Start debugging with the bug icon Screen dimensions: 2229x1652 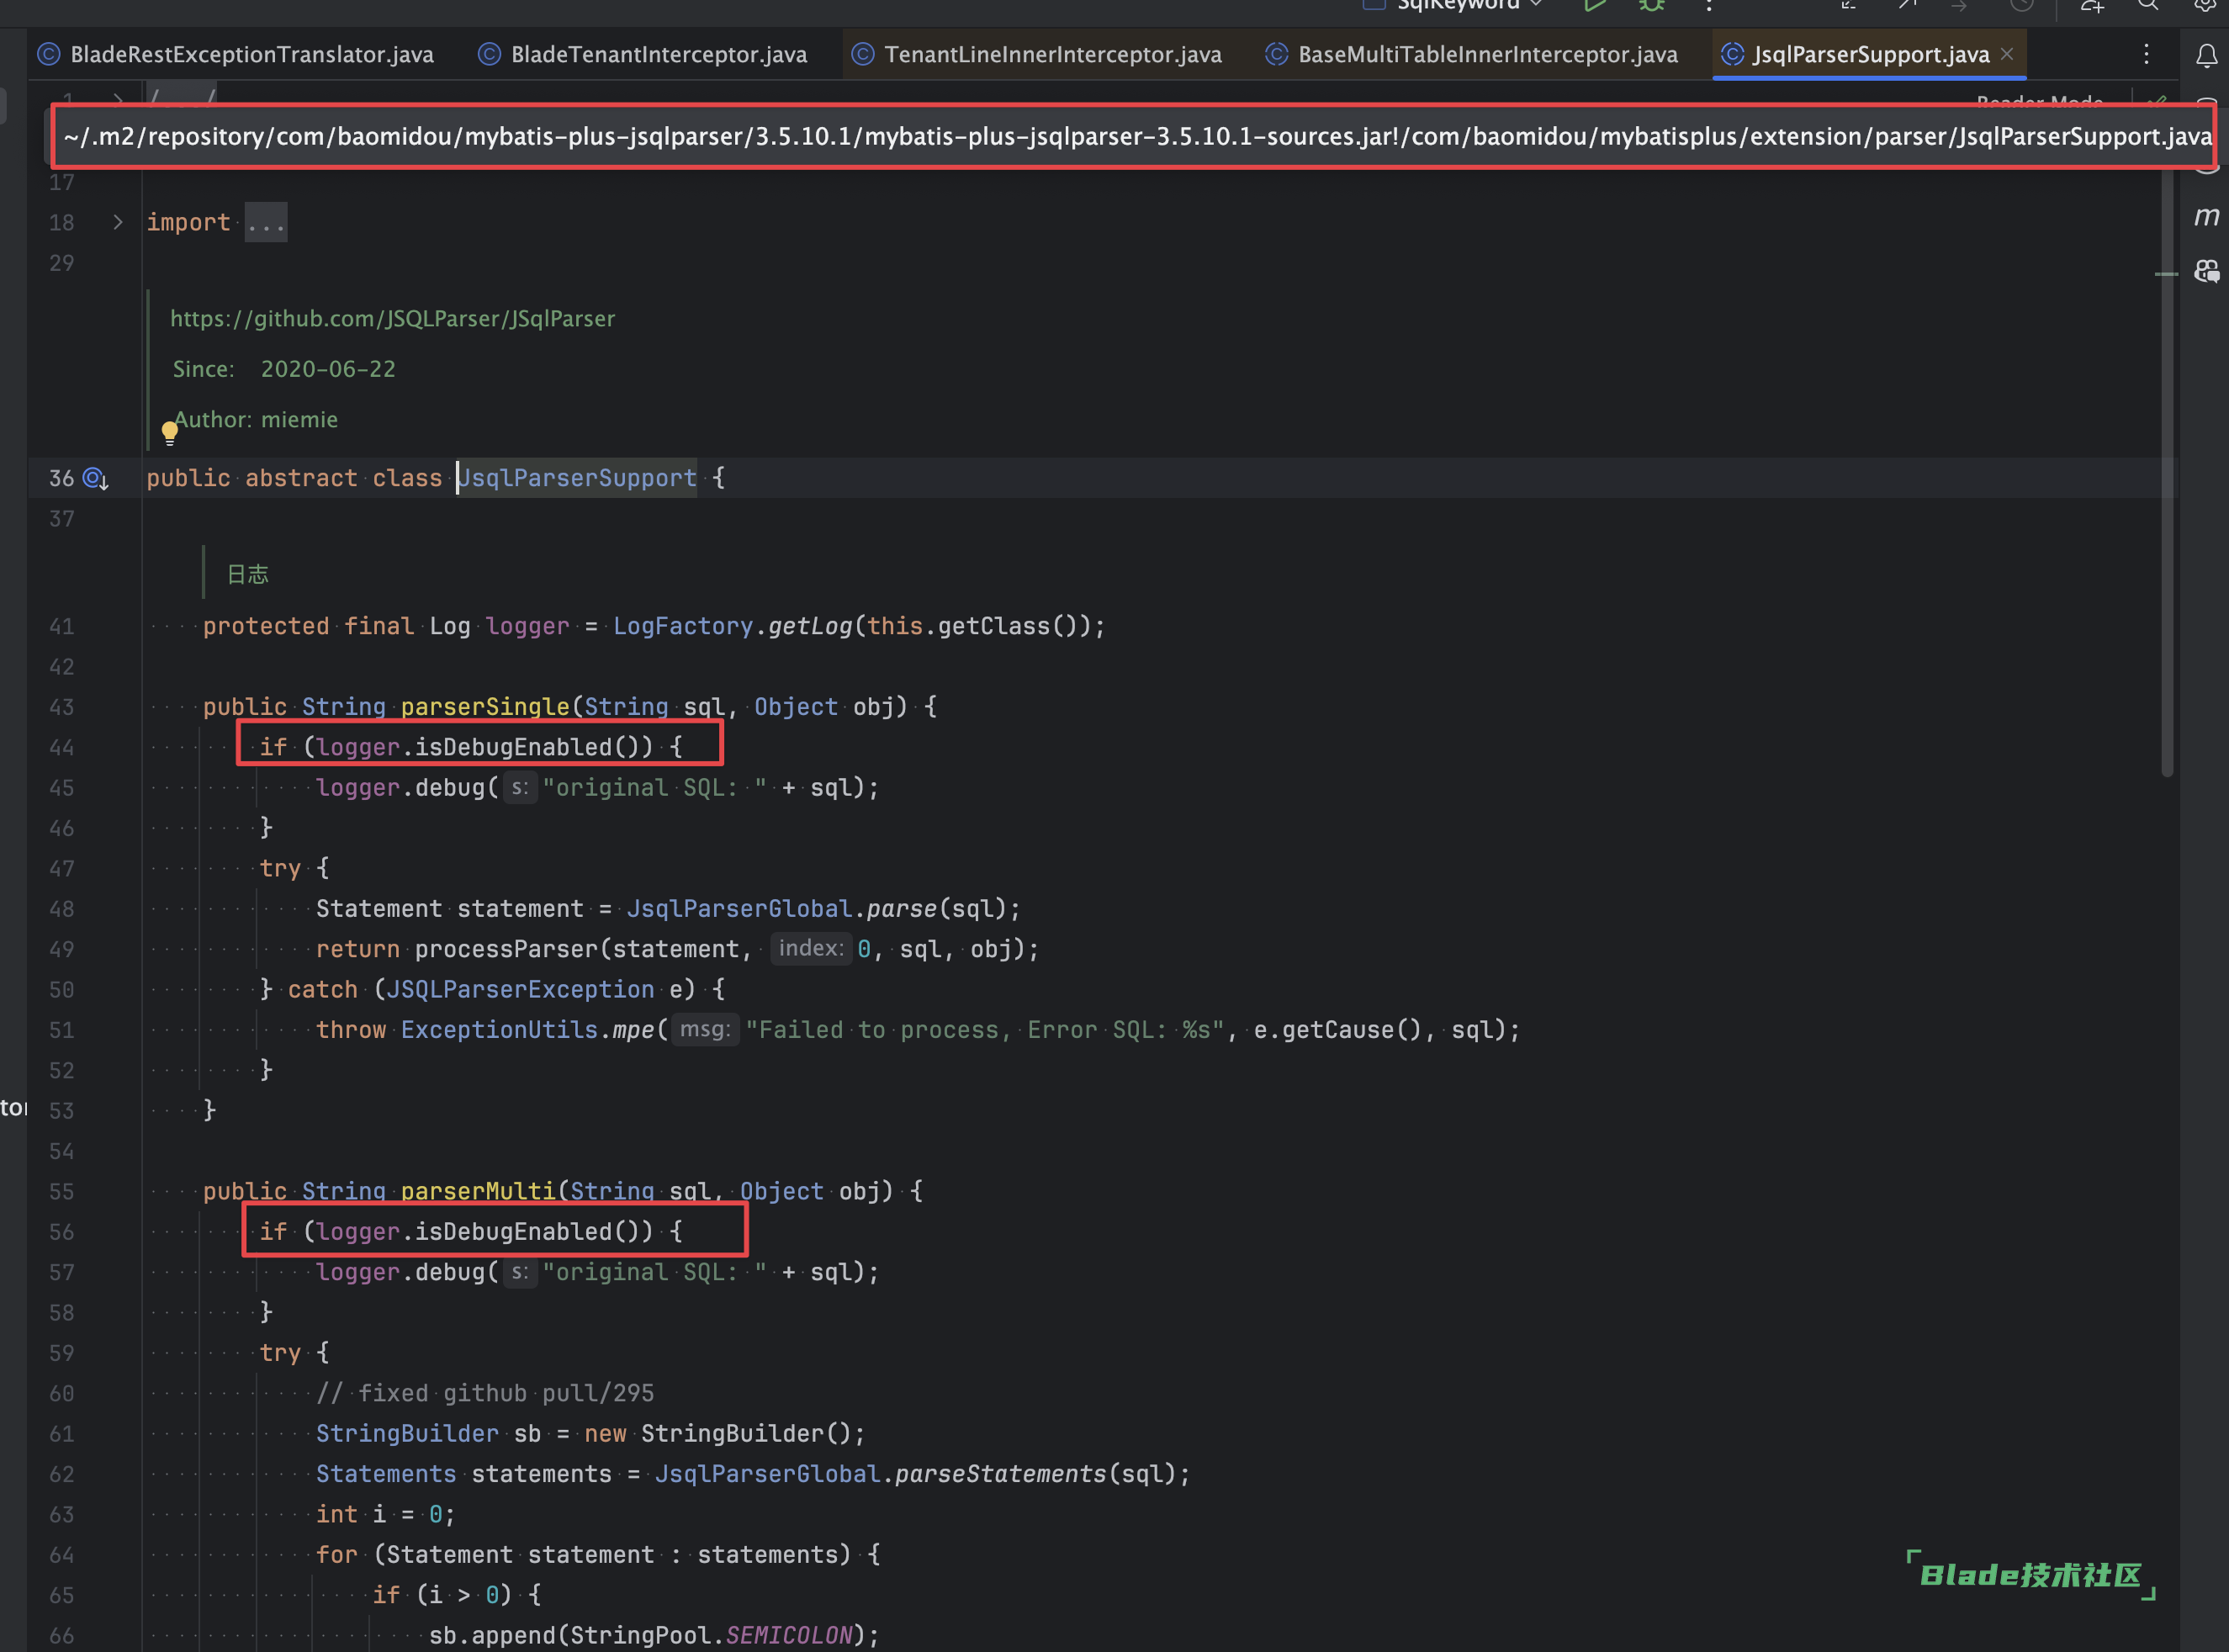1651,6
